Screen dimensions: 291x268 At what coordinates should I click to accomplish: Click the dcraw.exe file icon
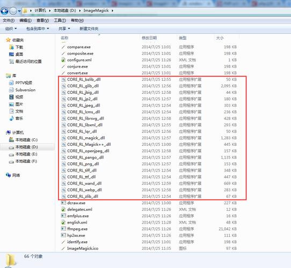pyautogui.click(x=63, y=203)
